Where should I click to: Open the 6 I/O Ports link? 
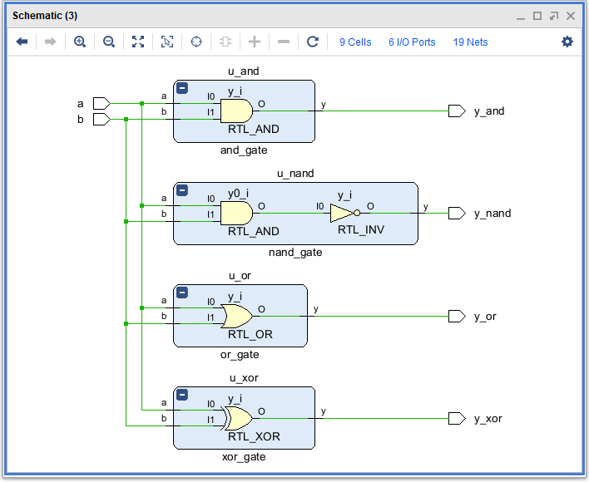pos(412,42)
